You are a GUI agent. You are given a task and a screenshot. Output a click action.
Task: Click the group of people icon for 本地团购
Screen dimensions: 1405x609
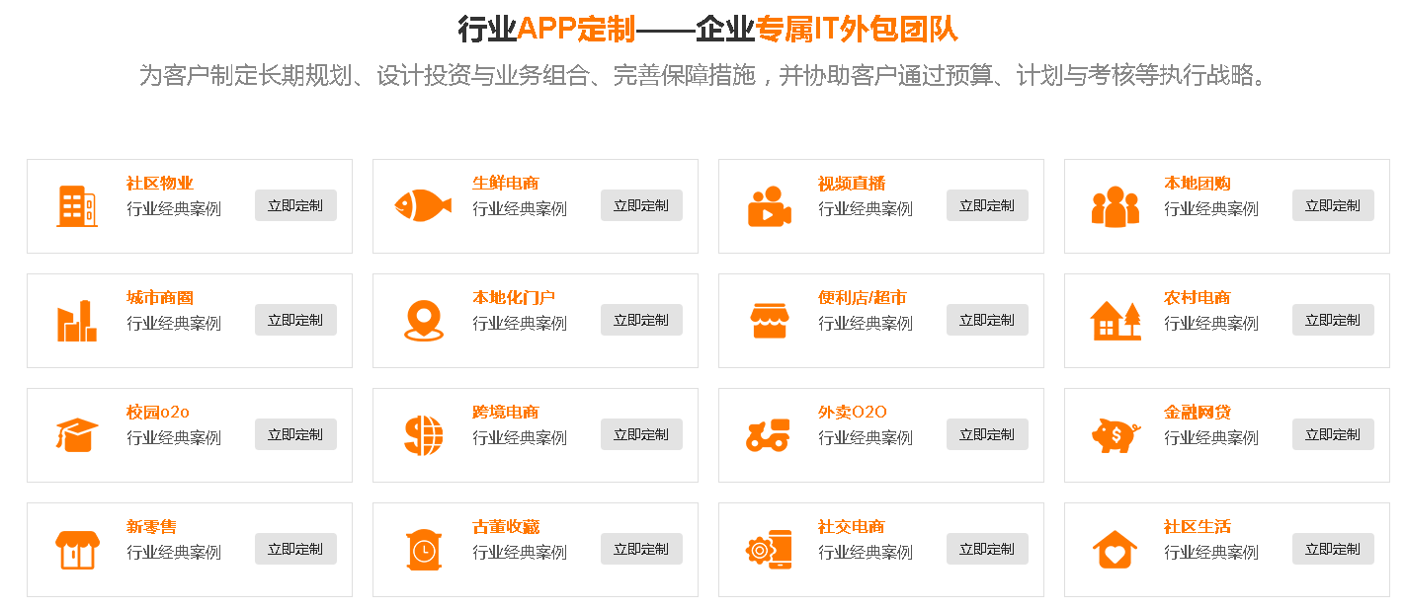point(1115,206)
